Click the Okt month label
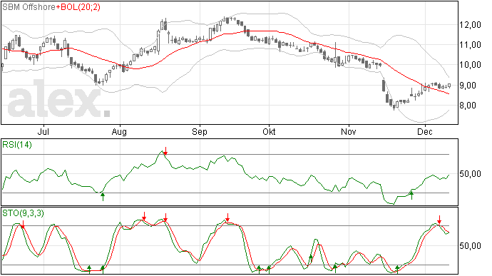492x276 pixels. pos(269,131)
